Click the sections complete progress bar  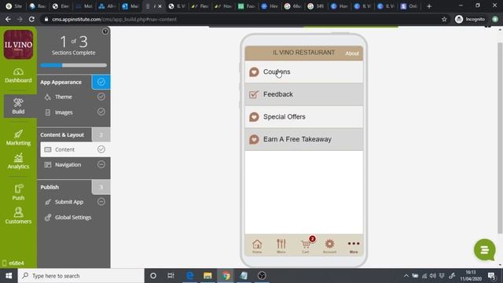pyautogui.click(x=73, y=65)
